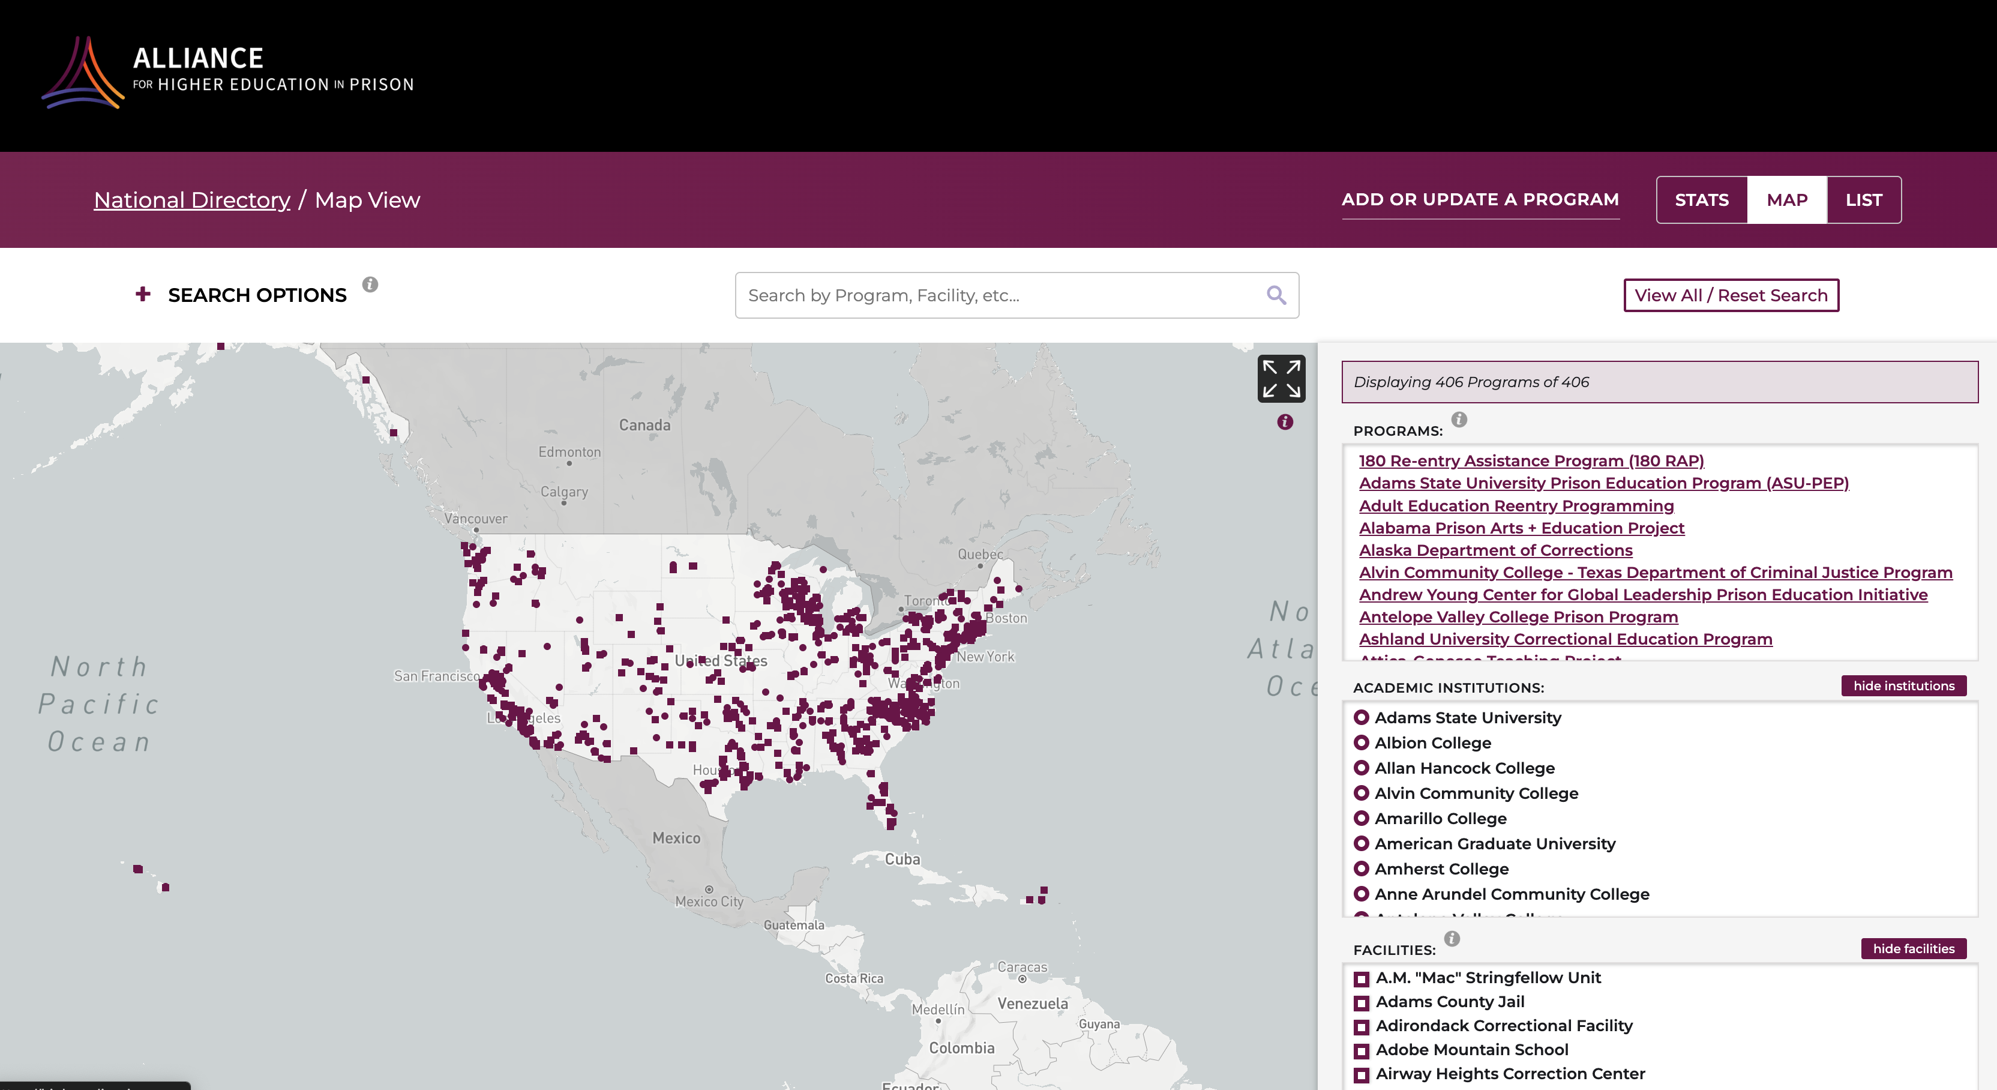Click the A.M. "Mac" Stringfellow Unit square marker
This screenshot has width=1997, height=1090.
(x=1362, y=979)
